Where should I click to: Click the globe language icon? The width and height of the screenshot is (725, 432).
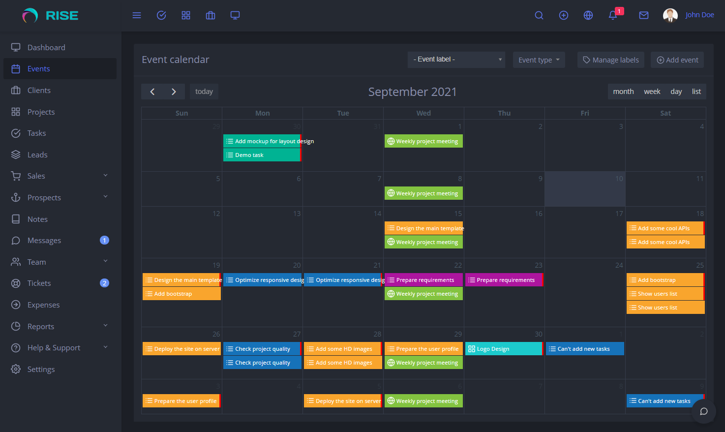[588, 15]
